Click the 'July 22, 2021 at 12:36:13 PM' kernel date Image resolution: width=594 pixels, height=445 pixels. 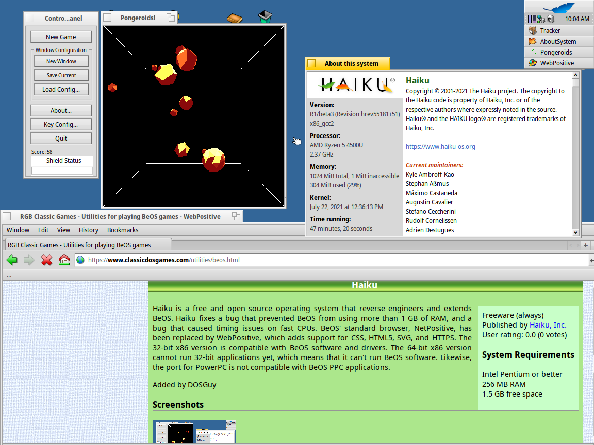point(346,207)
